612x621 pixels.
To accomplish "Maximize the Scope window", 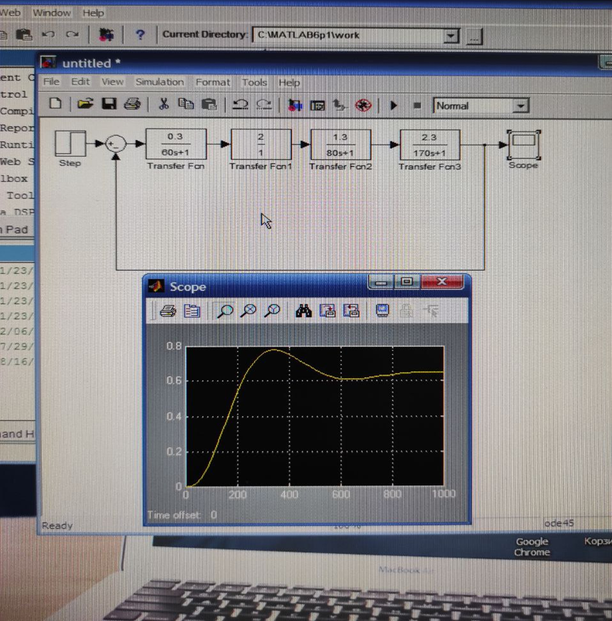I will [406, 282].
